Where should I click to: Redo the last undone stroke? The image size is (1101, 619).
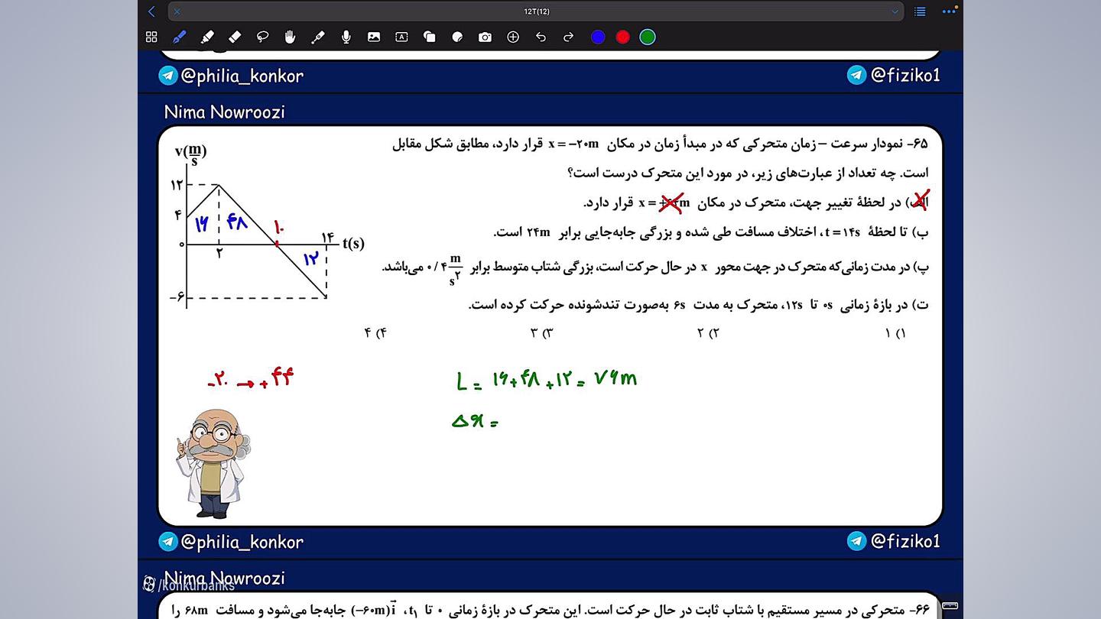click(x=568, y=37)
